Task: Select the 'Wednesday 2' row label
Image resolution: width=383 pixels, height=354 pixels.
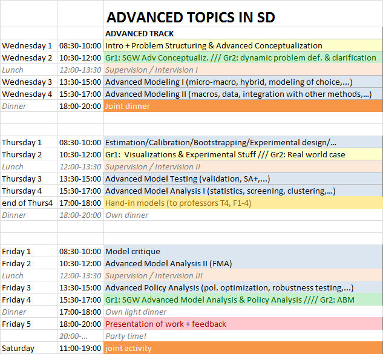Action: click(29, 57)
